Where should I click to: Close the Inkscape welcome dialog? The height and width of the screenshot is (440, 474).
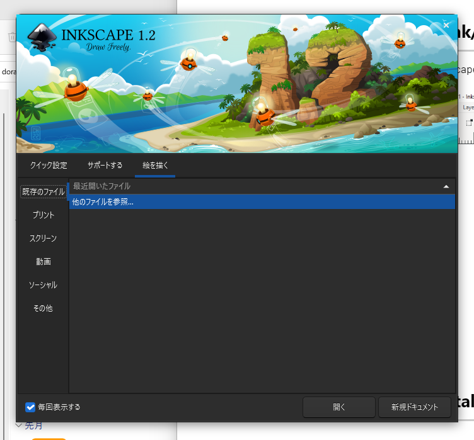click(446, 25)
